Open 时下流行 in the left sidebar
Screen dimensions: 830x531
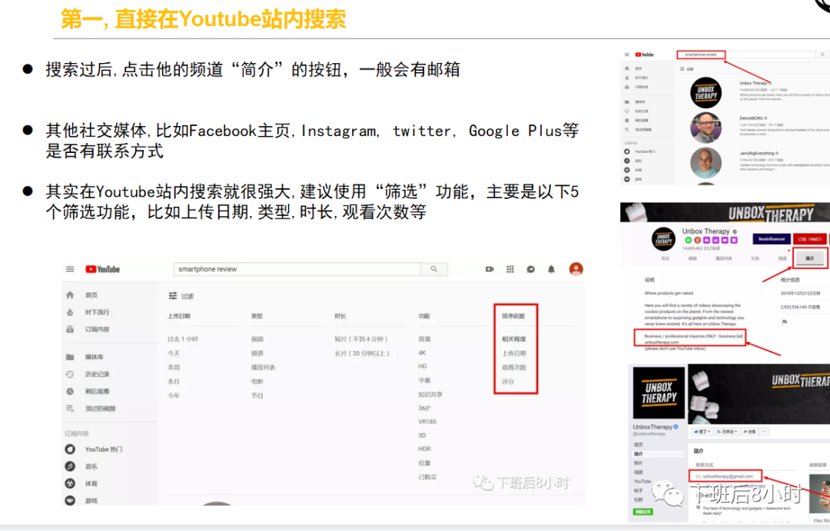[97, 312]
